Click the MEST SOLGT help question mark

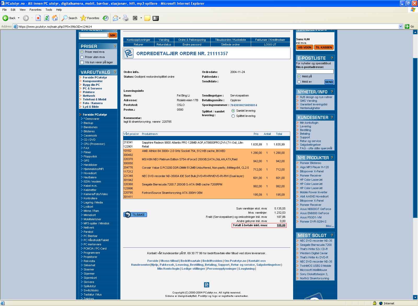click(x=332, y=235)
